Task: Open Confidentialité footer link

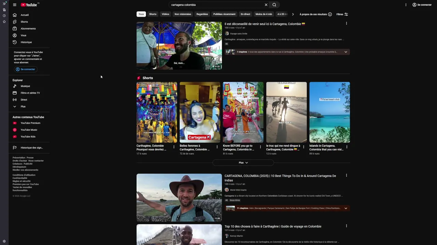Action: coord(20,178)
